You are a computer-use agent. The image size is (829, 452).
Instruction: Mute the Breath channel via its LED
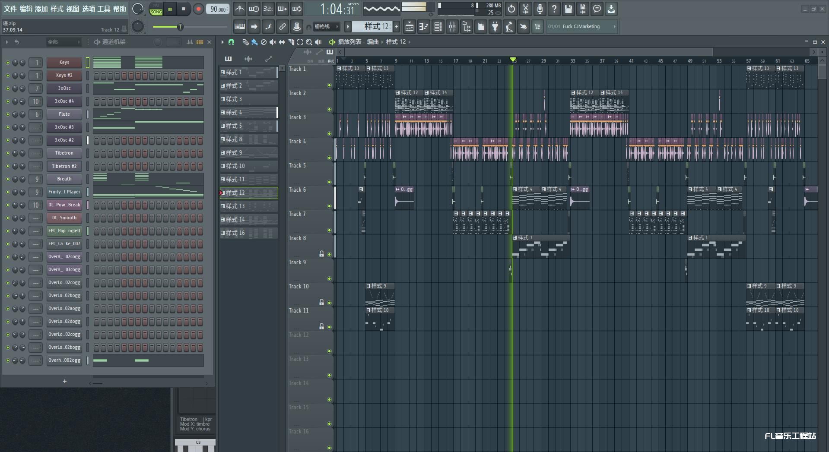(7, 179)
